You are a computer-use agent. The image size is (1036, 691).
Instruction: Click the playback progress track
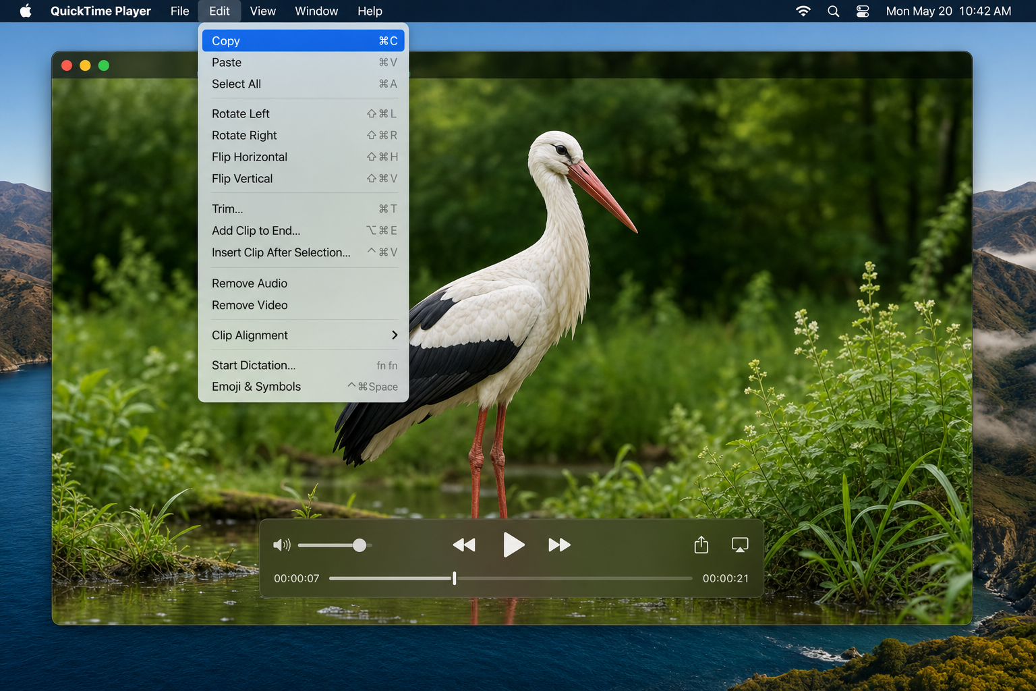tap(511, 578)
